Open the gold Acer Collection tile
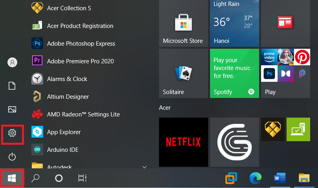This screenshot has width=318, height=188. [273, 129]
